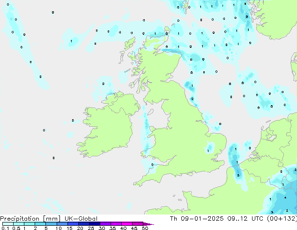The width and height of the screenshot is (297, 230).
Task: Click the legend scale label '15'
Action: (x=69, y=228)
